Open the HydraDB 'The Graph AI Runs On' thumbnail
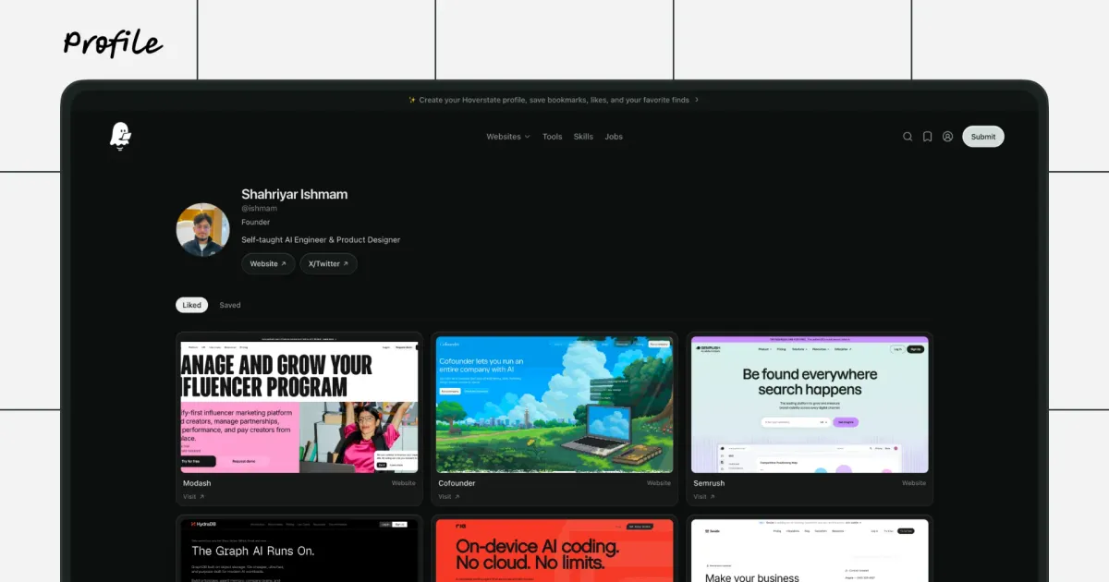1109x582 pixels. 299,551
